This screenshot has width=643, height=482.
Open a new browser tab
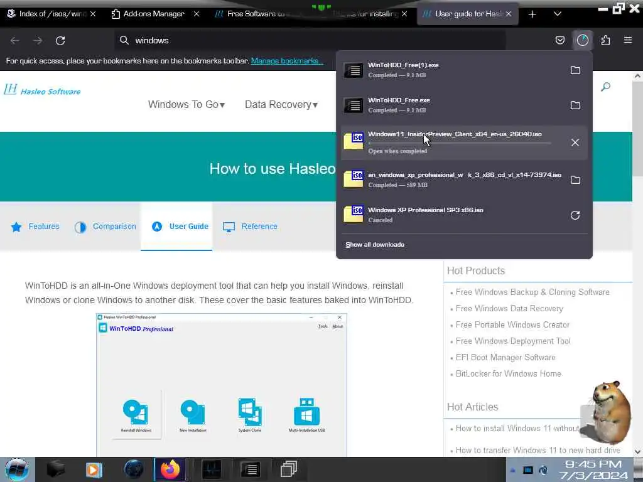tap(532, 14)
